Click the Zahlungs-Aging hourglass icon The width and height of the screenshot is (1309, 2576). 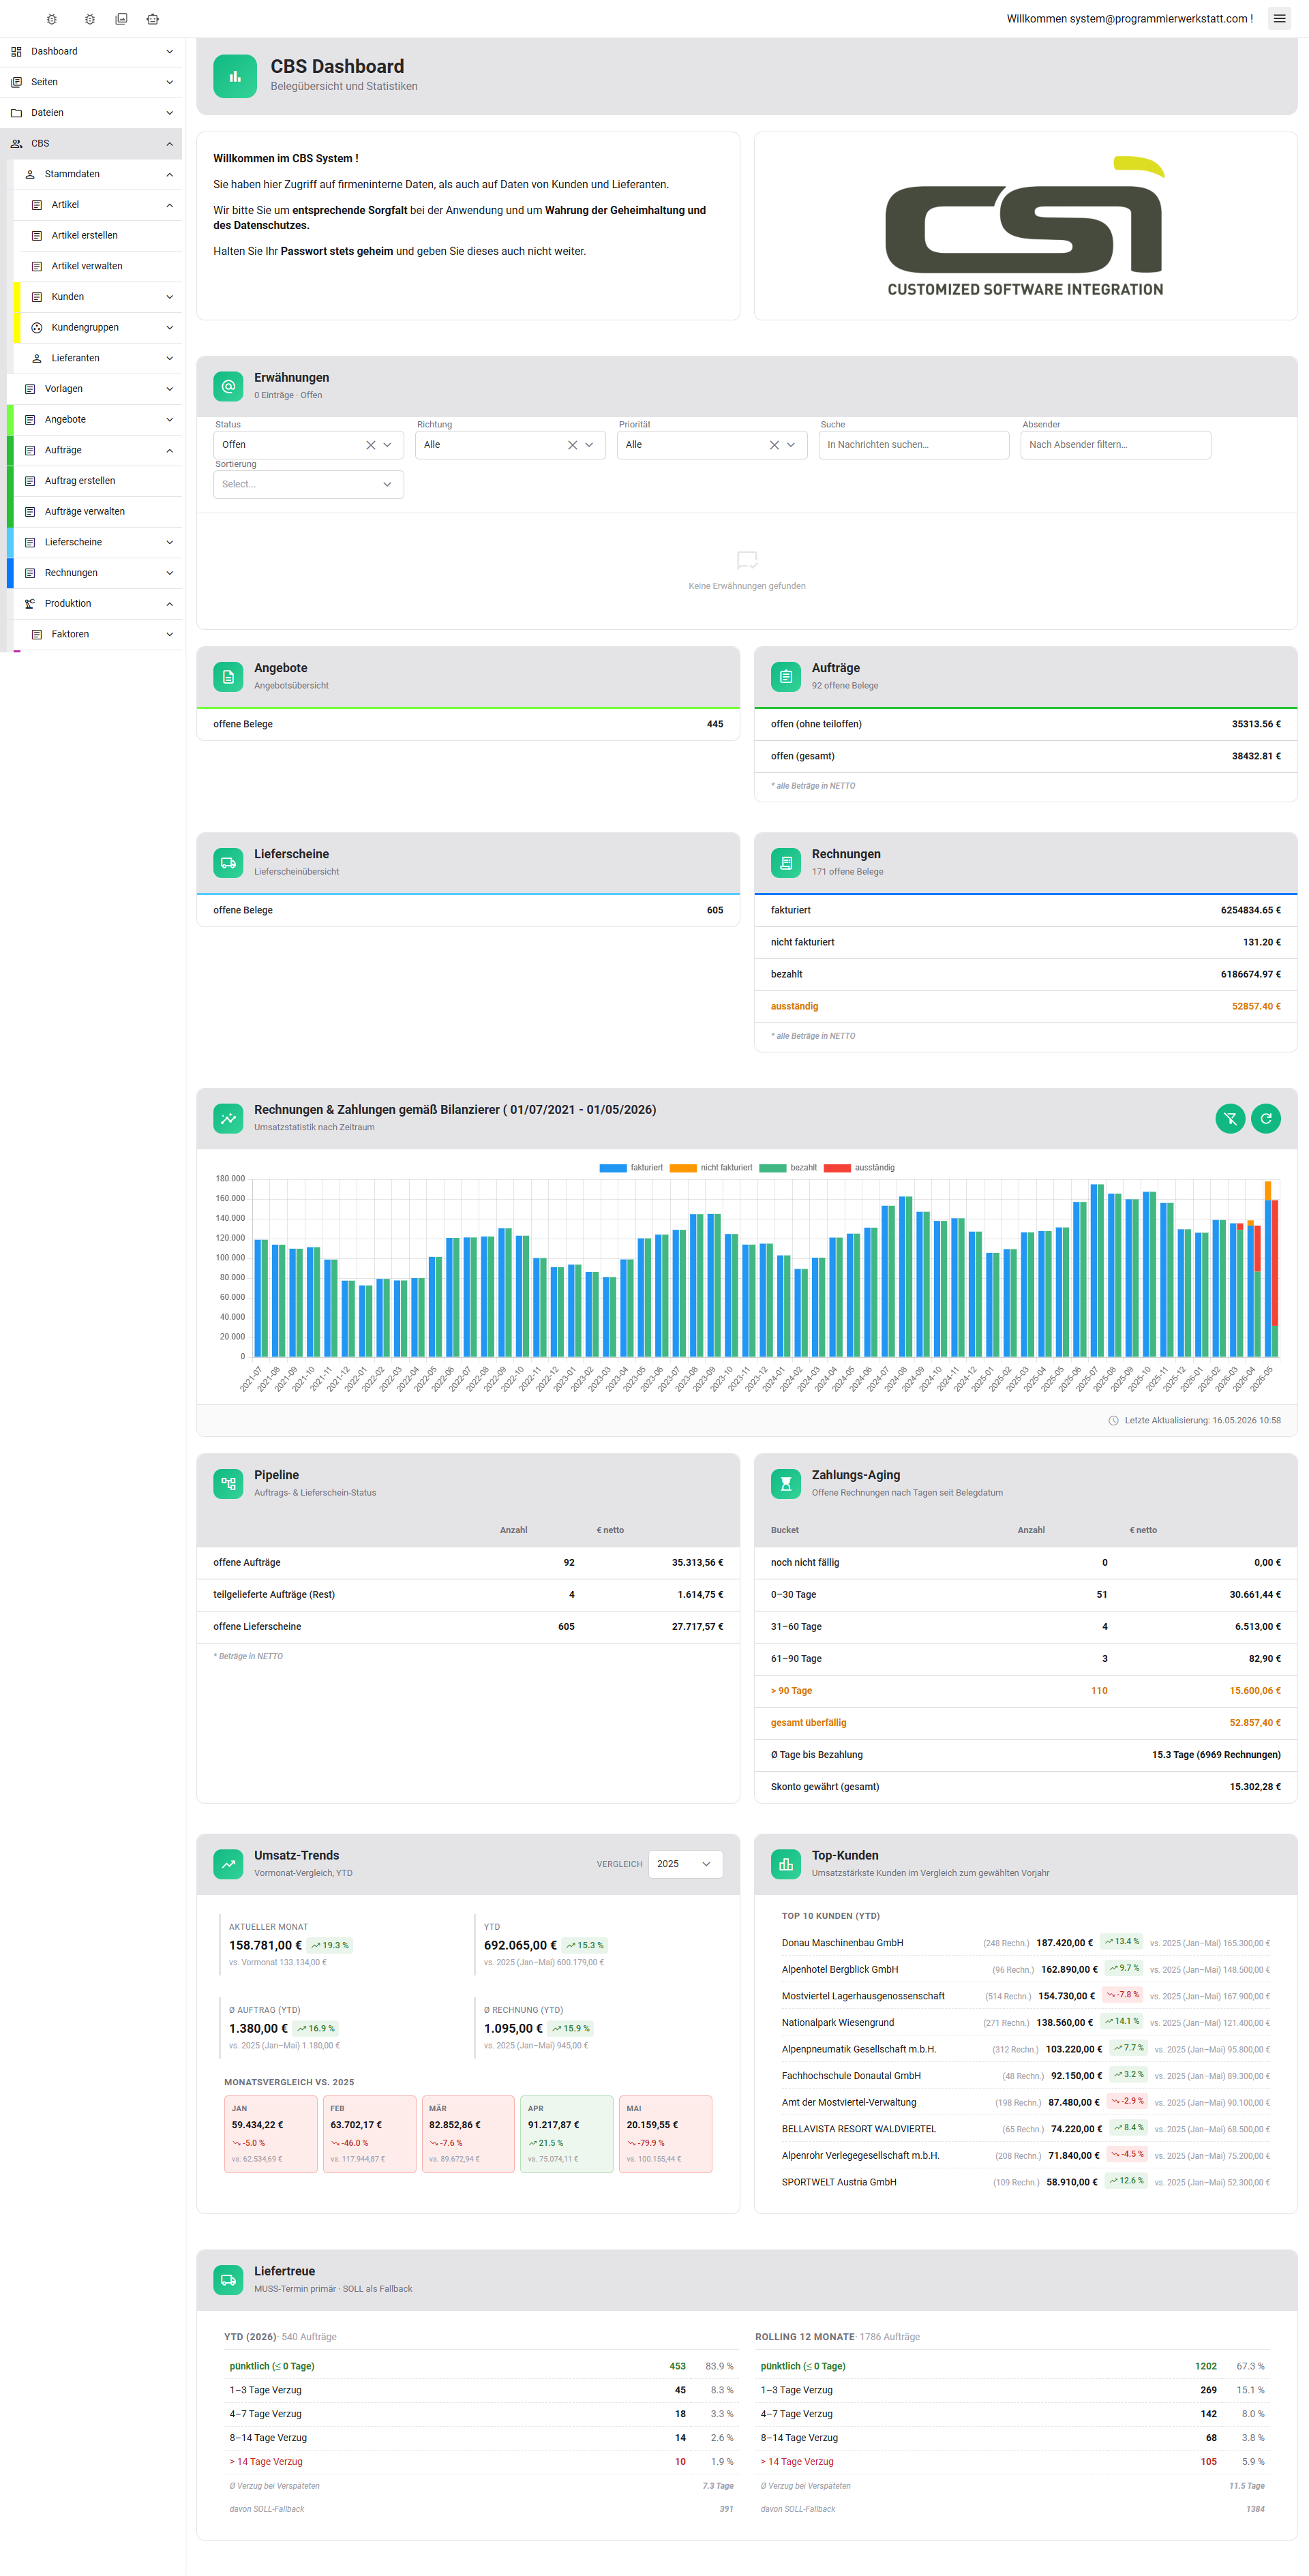click(786, 1484)
